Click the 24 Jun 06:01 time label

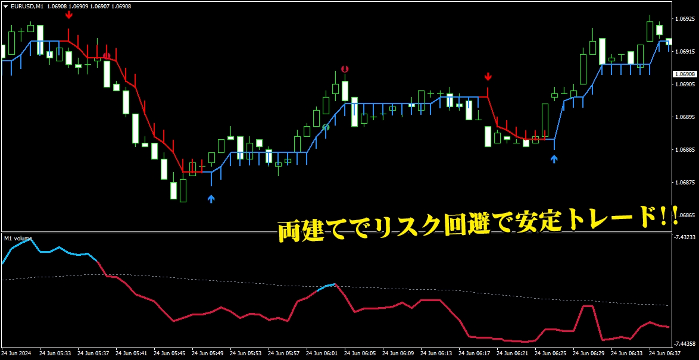point(322,353)
